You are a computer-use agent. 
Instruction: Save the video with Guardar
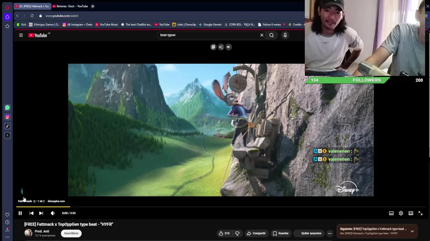click(x=281, y=233)
